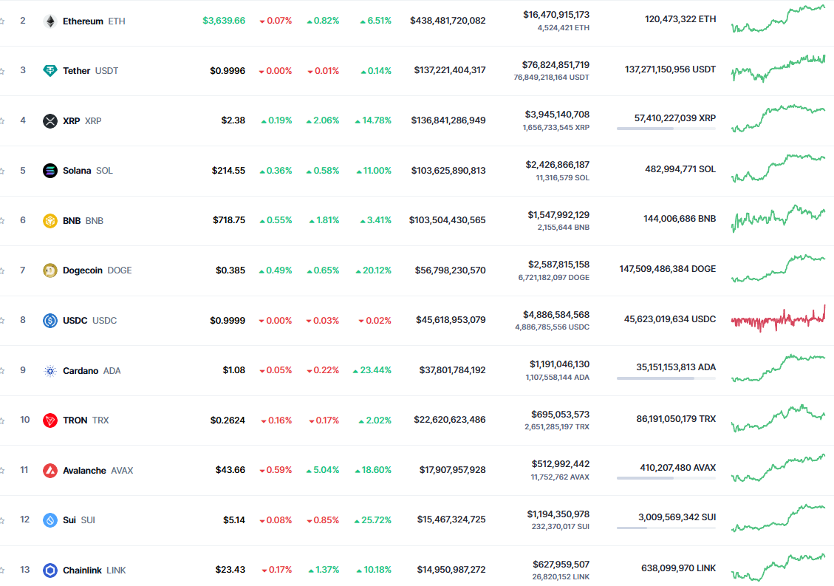Click Ethereum market cap $438,481,720,082
The width and height of the screenshot is (834, 586).
[x=448, y=21]
